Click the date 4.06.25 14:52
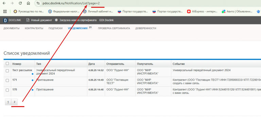The height and width of the screenshot is (125, 261). coord(96,70)
